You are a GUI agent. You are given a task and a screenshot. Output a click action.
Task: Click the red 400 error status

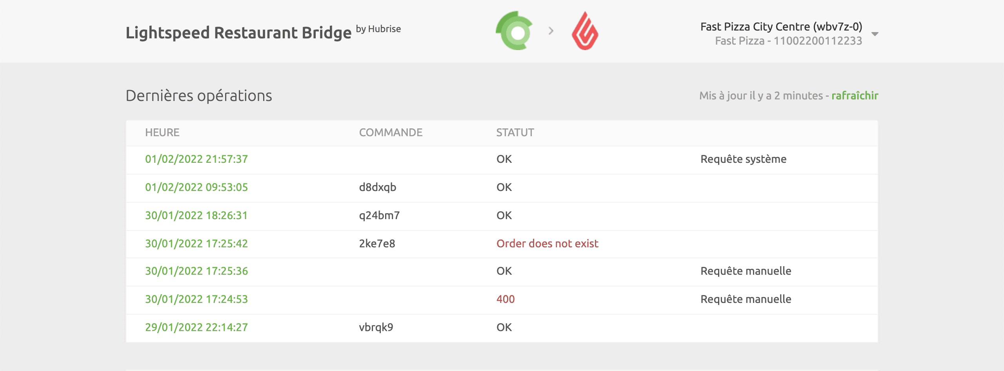click(x=505, y=299)
